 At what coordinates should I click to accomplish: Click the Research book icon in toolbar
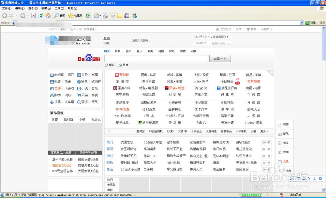[126, 16]
